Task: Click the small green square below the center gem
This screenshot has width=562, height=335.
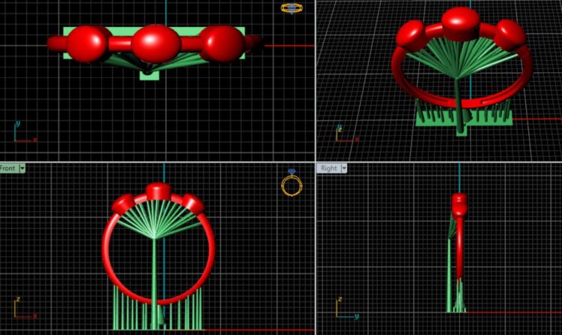Action: click(x=149, y=74)
